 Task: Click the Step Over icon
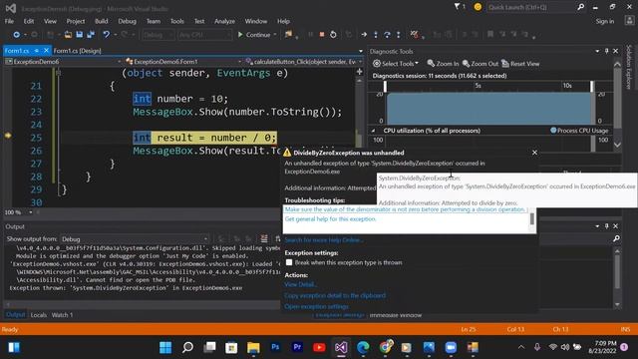[387, 35]
